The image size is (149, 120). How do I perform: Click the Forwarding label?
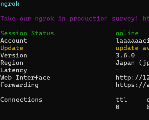[x=20, y=85]
